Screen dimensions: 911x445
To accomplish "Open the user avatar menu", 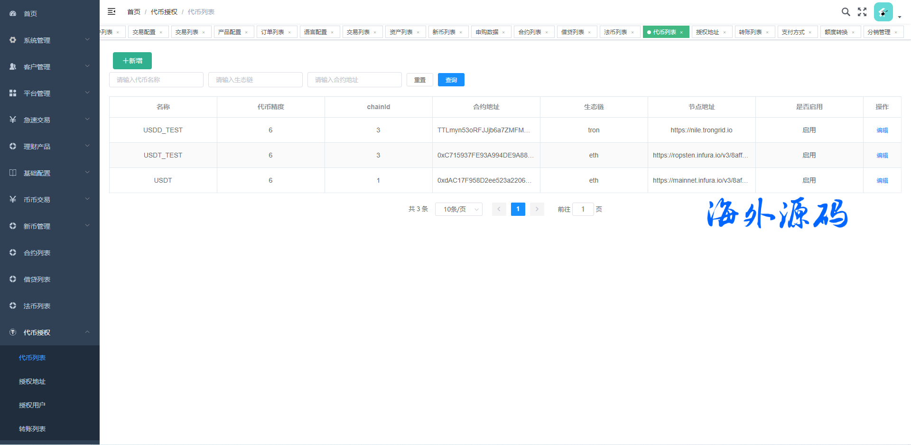I will tap(883, 12).
